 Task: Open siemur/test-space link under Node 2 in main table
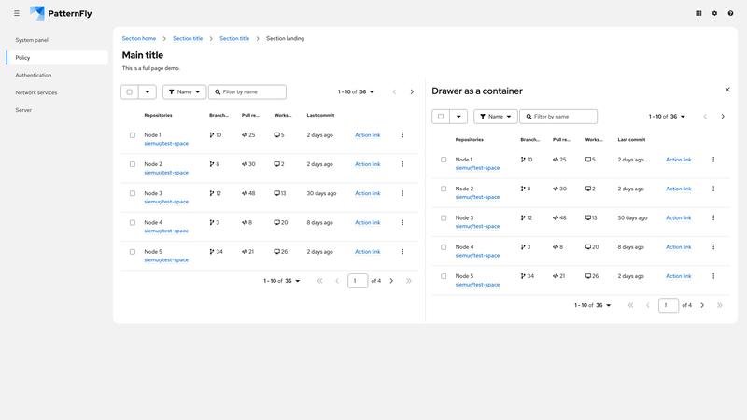coord(166,173)
